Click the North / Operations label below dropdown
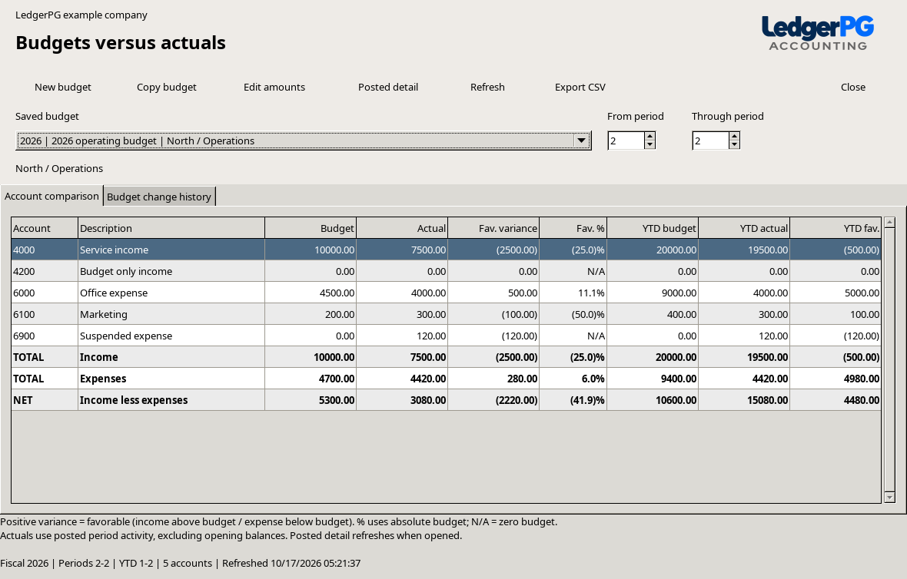The height and width of the screenshot is (579, 907). point(59,168)
